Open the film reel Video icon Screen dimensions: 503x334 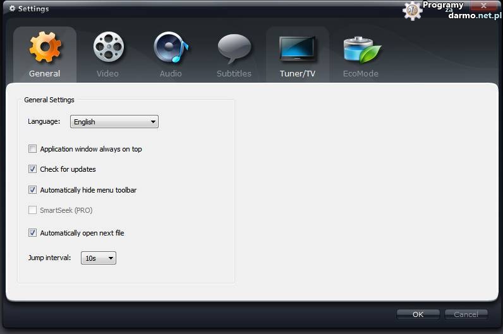(x=108, y=48)
